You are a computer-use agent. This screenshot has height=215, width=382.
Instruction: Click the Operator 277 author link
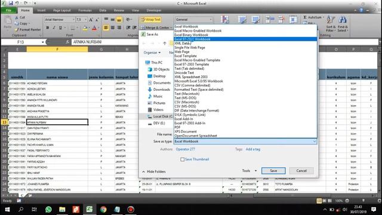coord(186,149)
